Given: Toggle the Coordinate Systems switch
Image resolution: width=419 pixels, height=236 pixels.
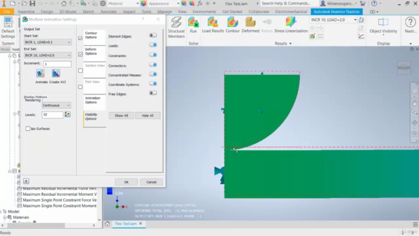Looking at the screenshot, I should [x=153, y=84].
